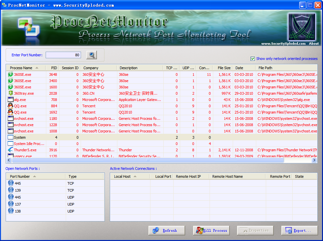The height and width of the screenshot is (241, 323).
Task: Click the SecurityXploded crossed swords logo
Action: [302, 27]
